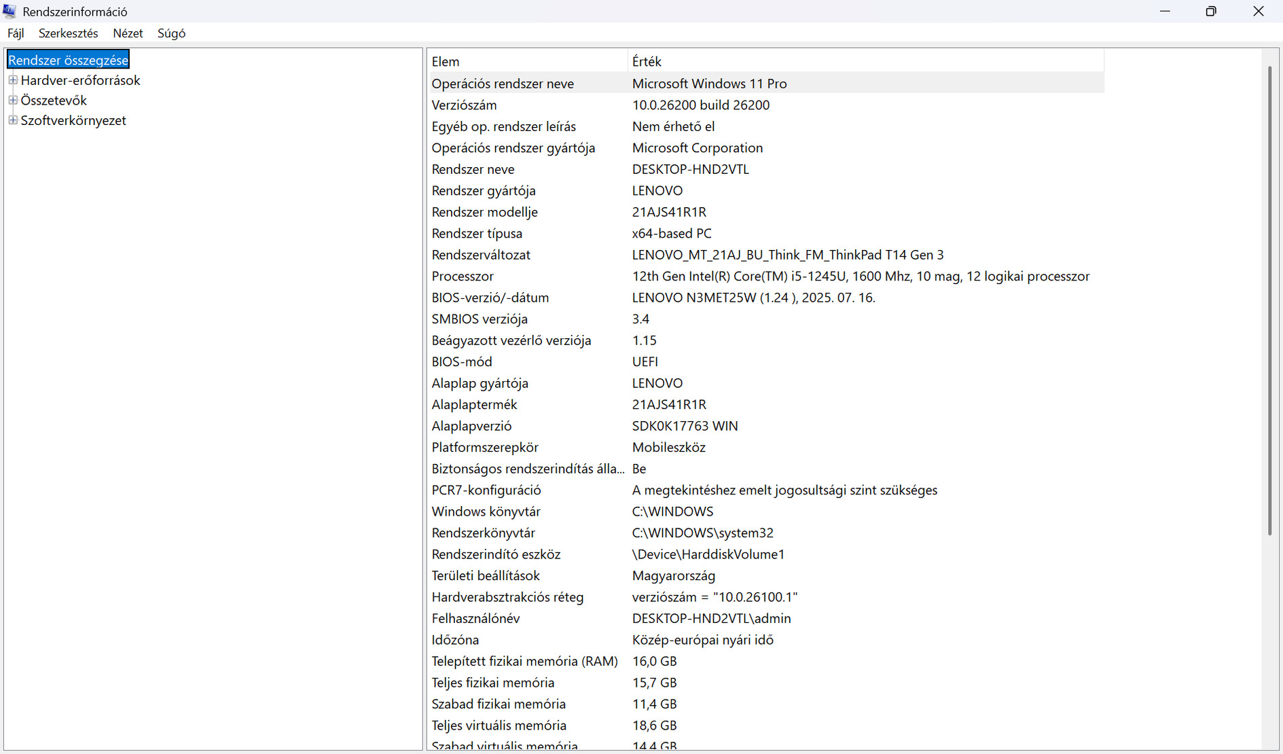Click the Elem column header
This screenshot has height=754, width=1283.
pyautogui.click(x=528, y=61)
